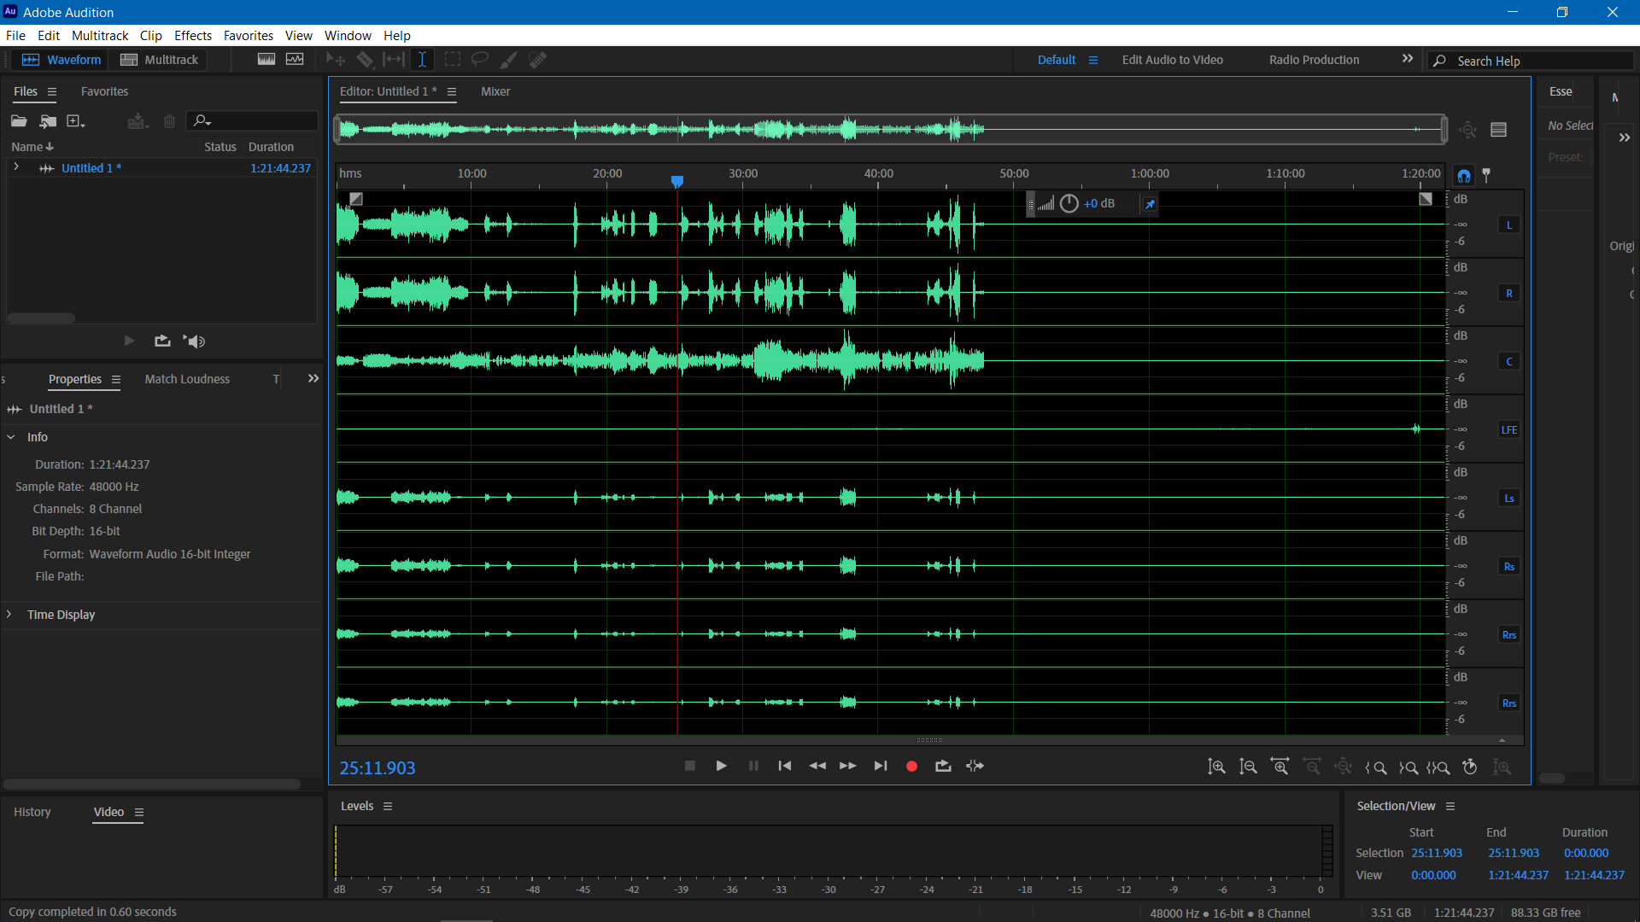Click the playhead marker on the timeline
1640x922 pixels.
coord(677,182)
